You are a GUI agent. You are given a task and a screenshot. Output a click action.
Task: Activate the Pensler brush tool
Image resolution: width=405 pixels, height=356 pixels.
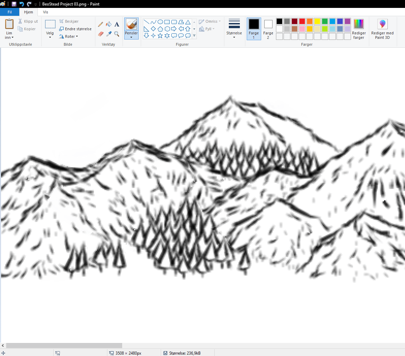pos(131,27)
